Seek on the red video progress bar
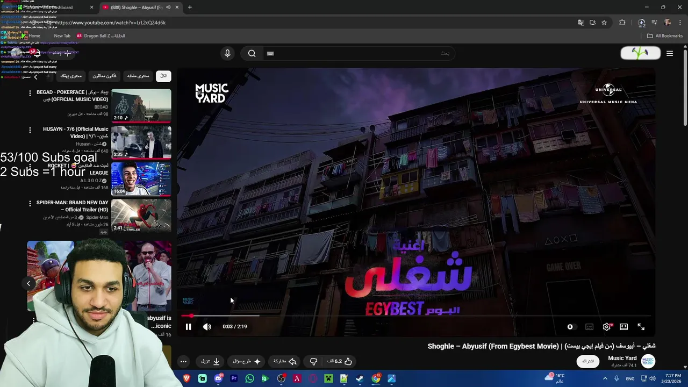688x387 pixels. point(416,316)
